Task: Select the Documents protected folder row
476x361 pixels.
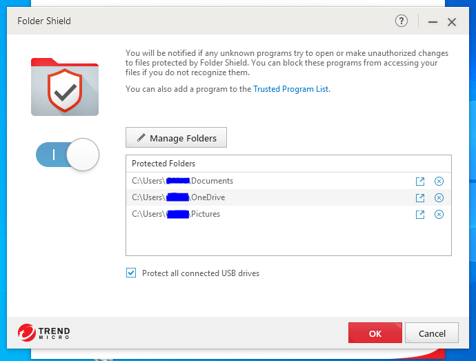Action: [x=288, y=181]
